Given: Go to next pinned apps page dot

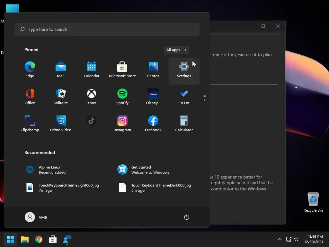Looking at the screenshot, I should (x=205, y=100).
